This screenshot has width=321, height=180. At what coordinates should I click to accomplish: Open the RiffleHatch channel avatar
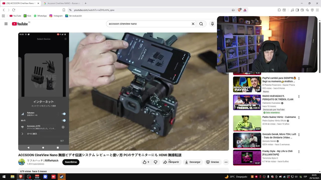click(x=22, y=162)
